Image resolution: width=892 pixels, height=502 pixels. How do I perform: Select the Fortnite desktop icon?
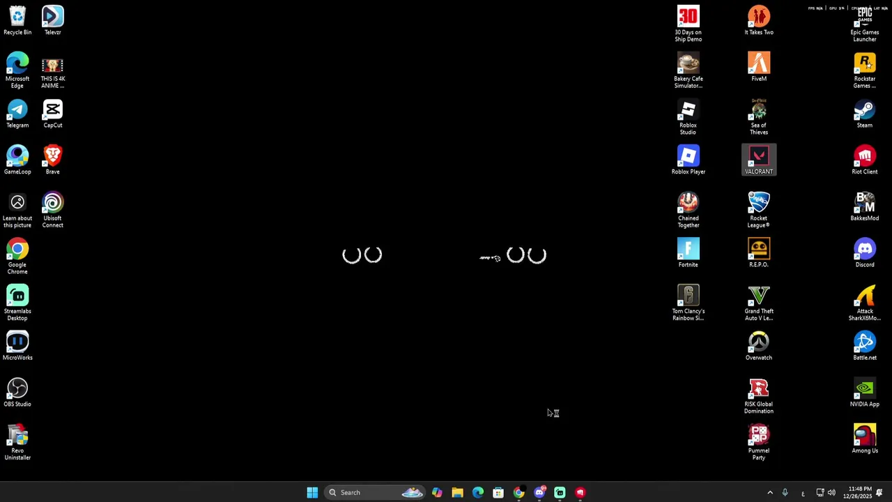[x=688, y=253]
